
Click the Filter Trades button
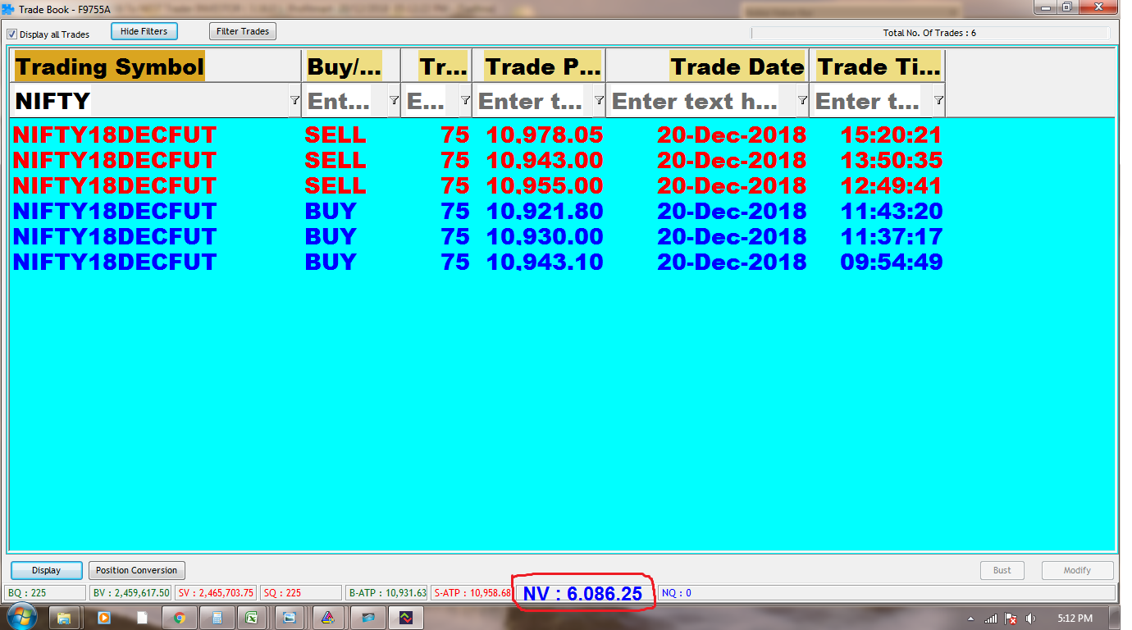click(243, 31)
